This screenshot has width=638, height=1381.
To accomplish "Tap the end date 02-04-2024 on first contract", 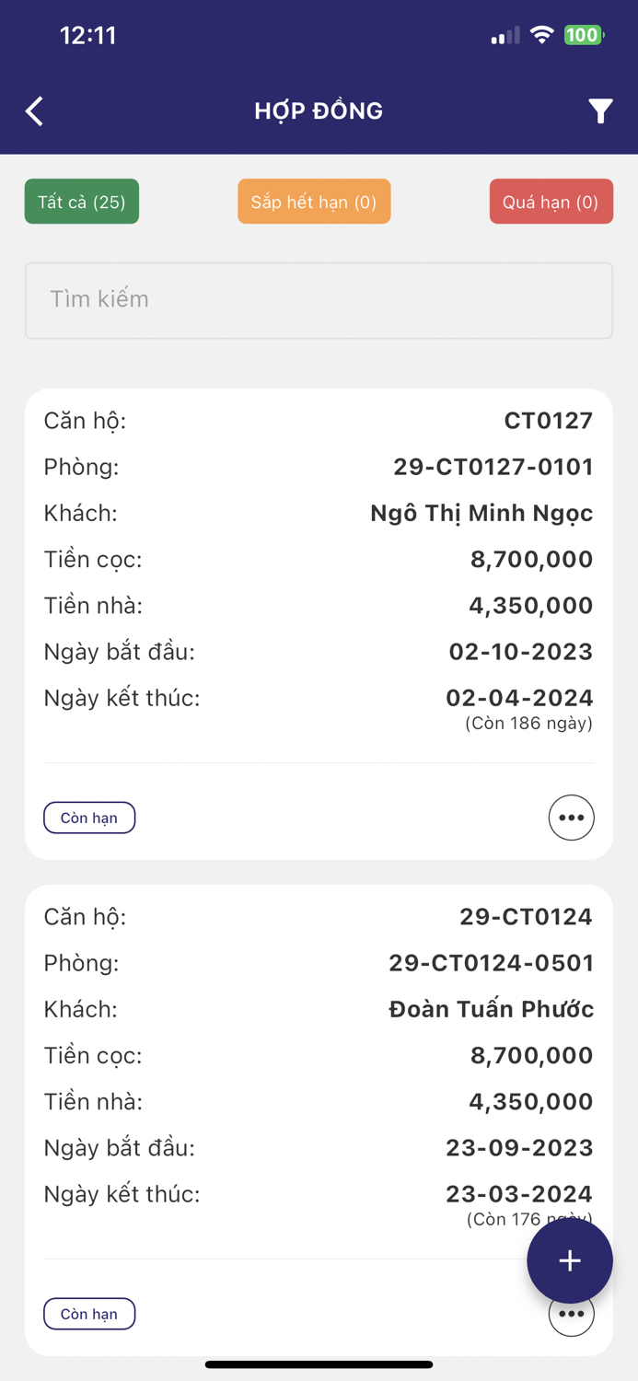I will 518,697.
